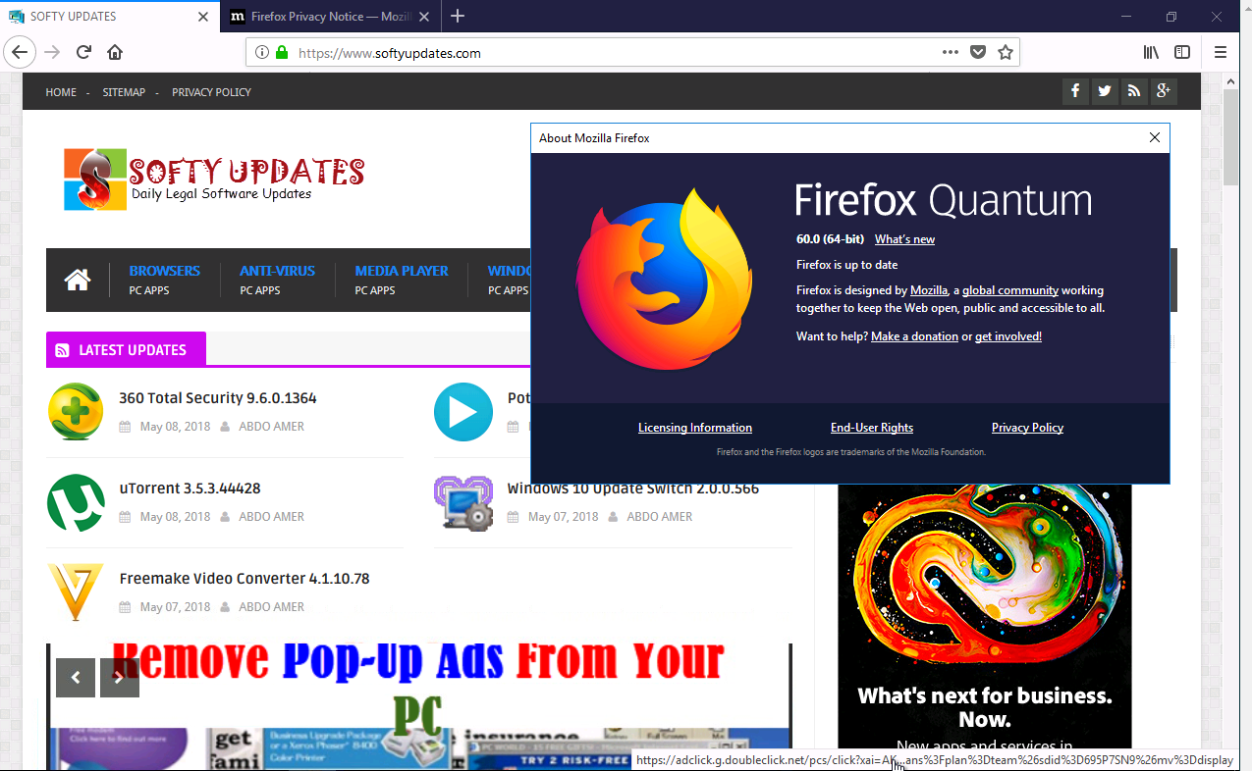Click the Mozilla link in About dialog

click(x=929, y=290)
